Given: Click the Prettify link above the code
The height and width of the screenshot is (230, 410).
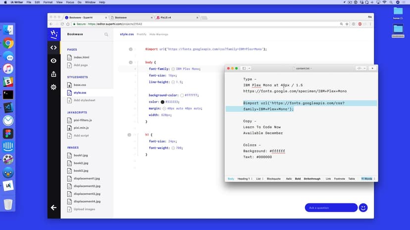Looking at the screenshot, I should [141, 35].
